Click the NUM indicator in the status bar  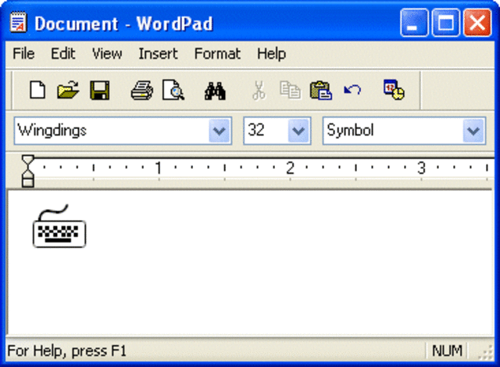[x=447, y=351]
